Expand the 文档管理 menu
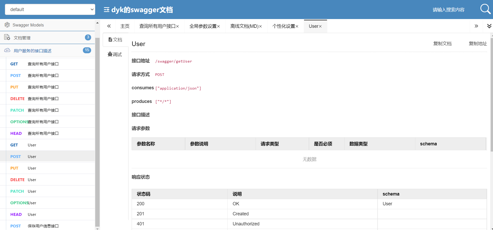 pyautogui.click(x=47, y=38)
